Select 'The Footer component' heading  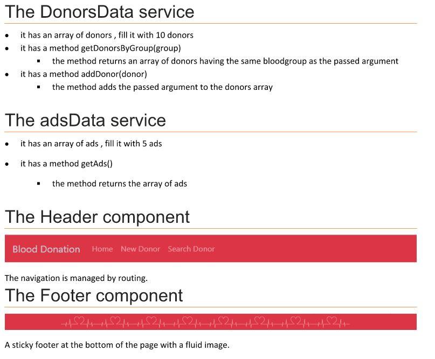click(x=94, y=295)
